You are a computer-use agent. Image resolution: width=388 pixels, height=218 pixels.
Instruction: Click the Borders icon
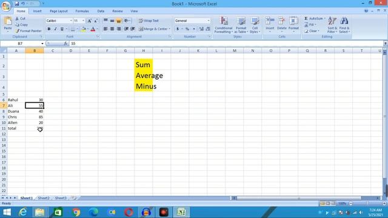click(73, 29)
